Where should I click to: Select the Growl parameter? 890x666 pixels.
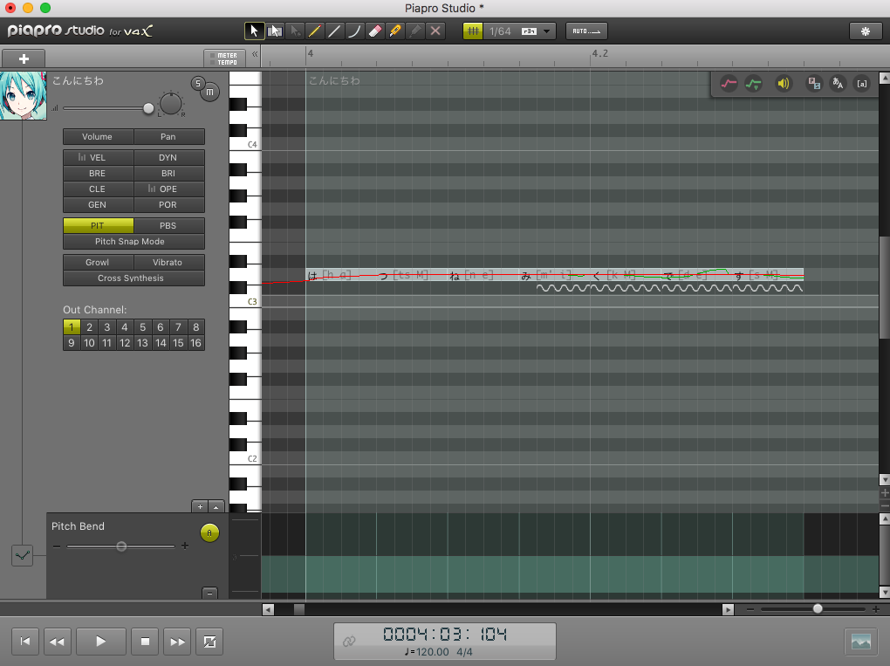[99, 263]
